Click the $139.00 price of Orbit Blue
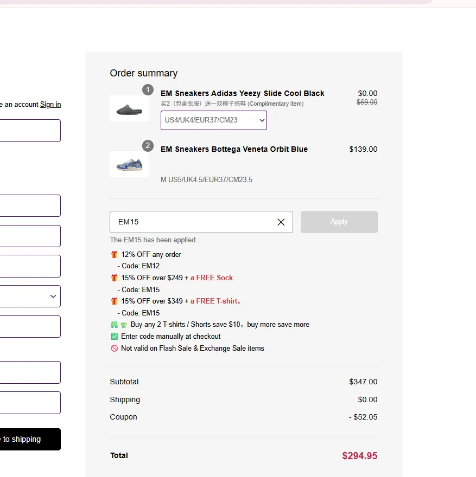476x477 pixels. (x=363, y=150)
